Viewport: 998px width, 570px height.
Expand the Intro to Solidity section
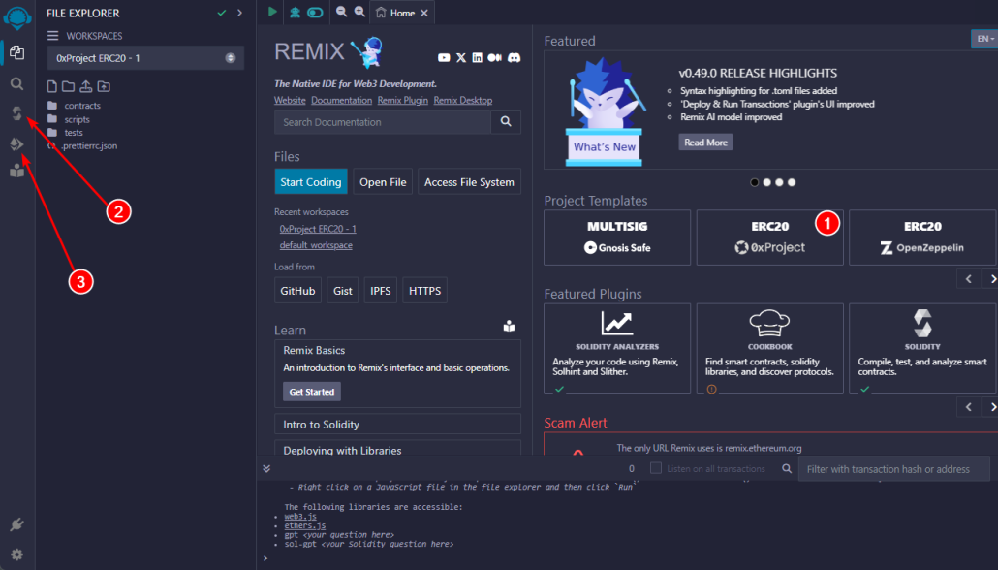397,425
